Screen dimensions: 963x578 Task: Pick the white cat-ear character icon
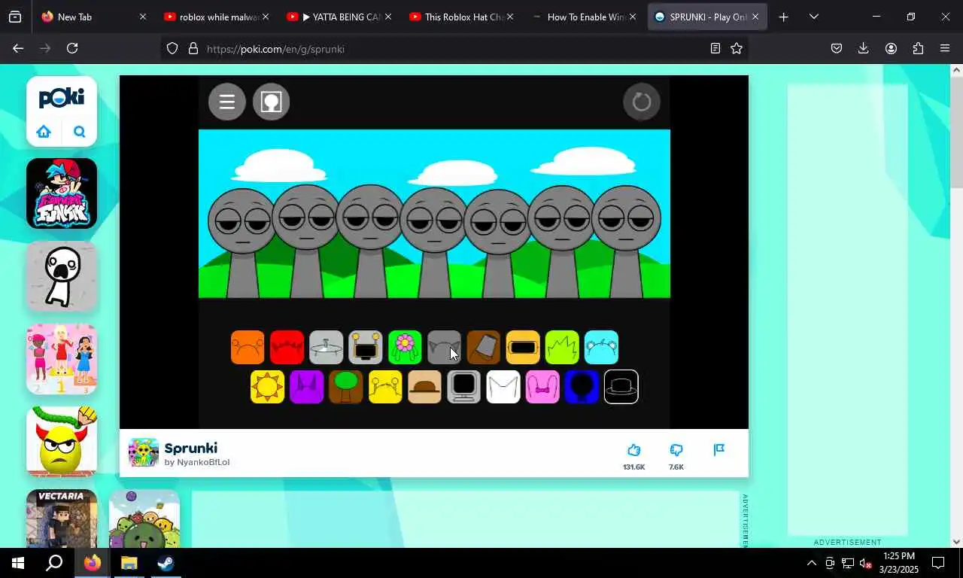point(503,387)
